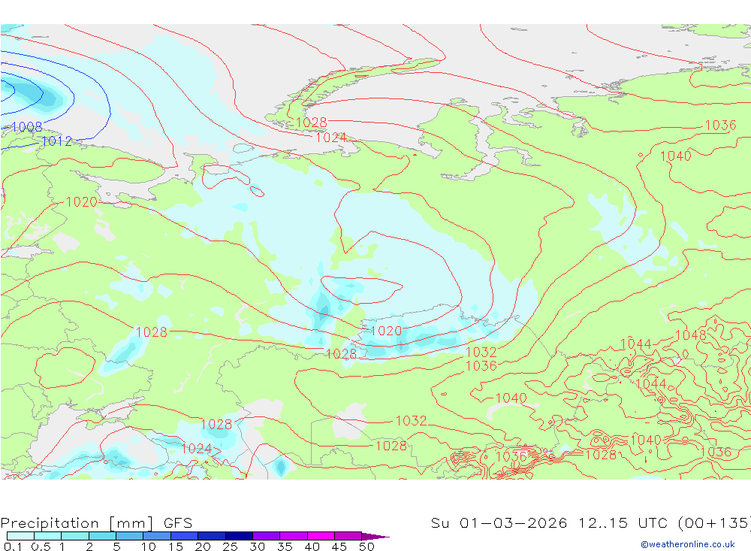Select the 5–10 mm legend color box
This screenshot has width=751, height=551.
[x=130, y=536]
